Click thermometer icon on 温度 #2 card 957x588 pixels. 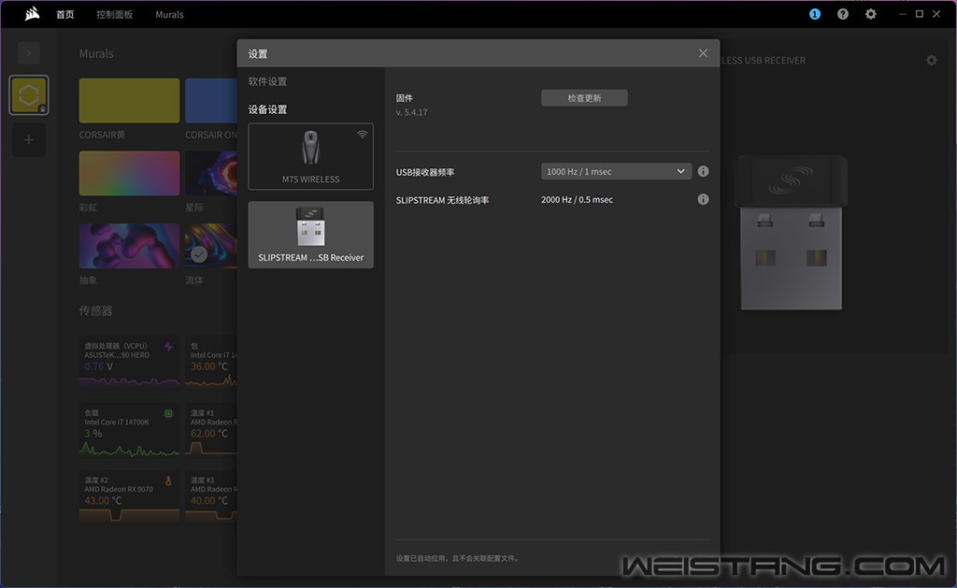coord(168,480)
